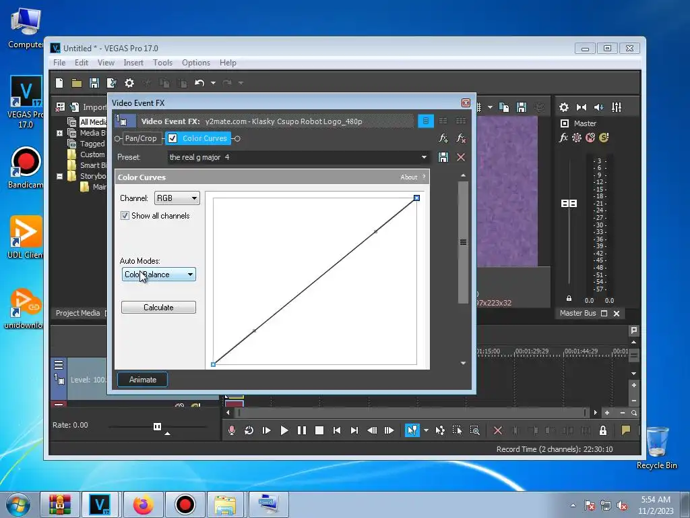The height and width of the screenshot is (518, 690).
Task: Start playback with Play button
Action: point(284,430)
